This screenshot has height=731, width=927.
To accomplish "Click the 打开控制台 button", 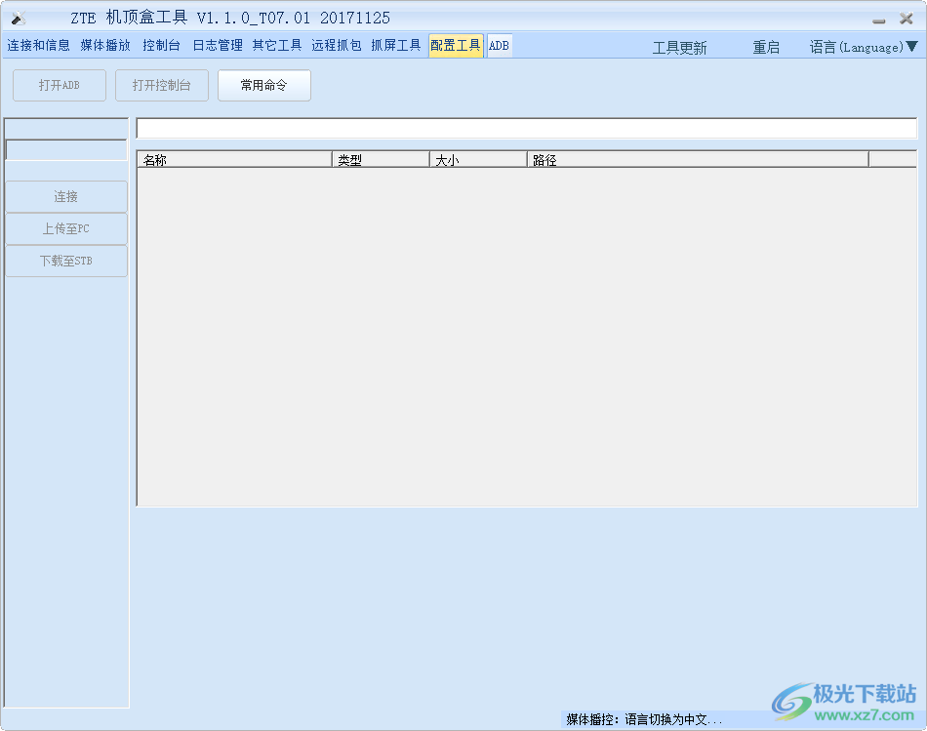I will click(x=161, y=85).
